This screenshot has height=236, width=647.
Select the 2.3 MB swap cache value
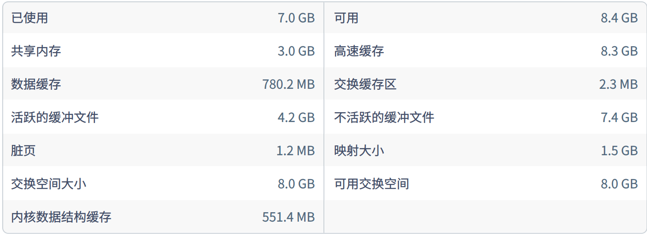click(618, 84)
